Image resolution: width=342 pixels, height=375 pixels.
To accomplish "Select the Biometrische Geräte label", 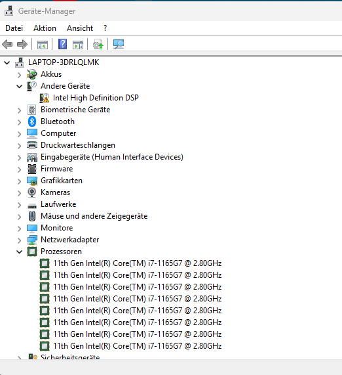I will 75,110.
